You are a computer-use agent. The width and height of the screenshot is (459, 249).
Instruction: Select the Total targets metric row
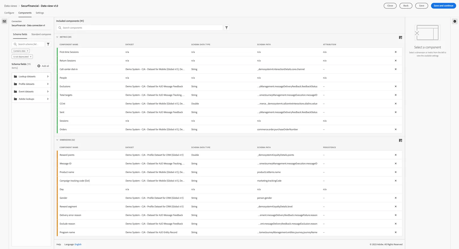point(229,95)
